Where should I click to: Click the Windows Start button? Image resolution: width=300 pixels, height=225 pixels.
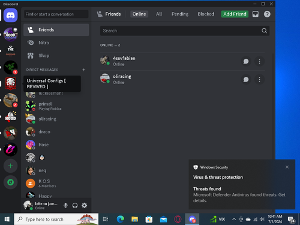coord(7,220)
